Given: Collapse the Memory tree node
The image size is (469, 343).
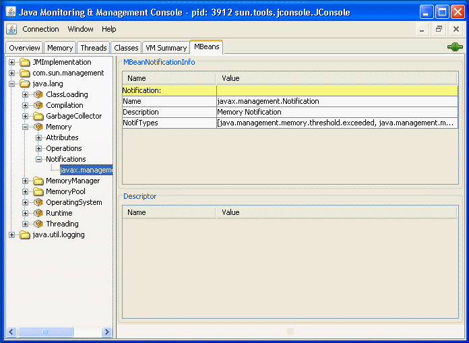Looking at the screenshot, I should click(26, 127).
